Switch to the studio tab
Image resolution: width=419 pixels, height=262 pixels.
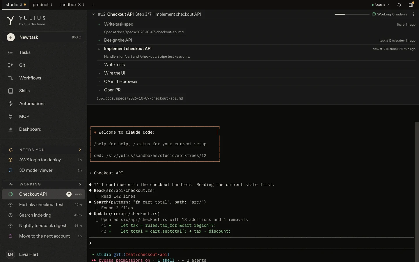(16, 5)
